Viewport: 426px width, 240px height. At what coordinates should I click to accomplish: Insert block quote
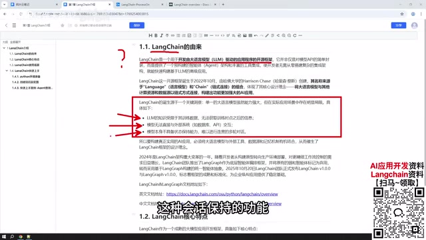206,35
